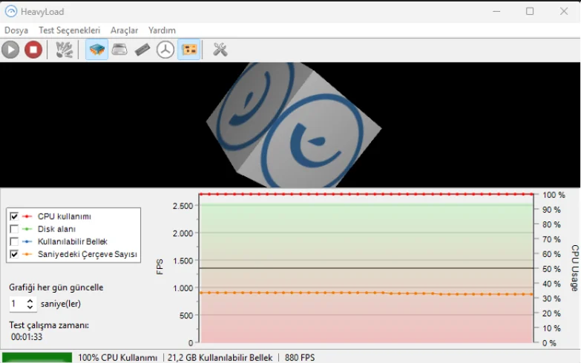Screen dimensions: 581x363
Task: Enable the Disk alanı checkbox
Action: click(x=14, y=229)
